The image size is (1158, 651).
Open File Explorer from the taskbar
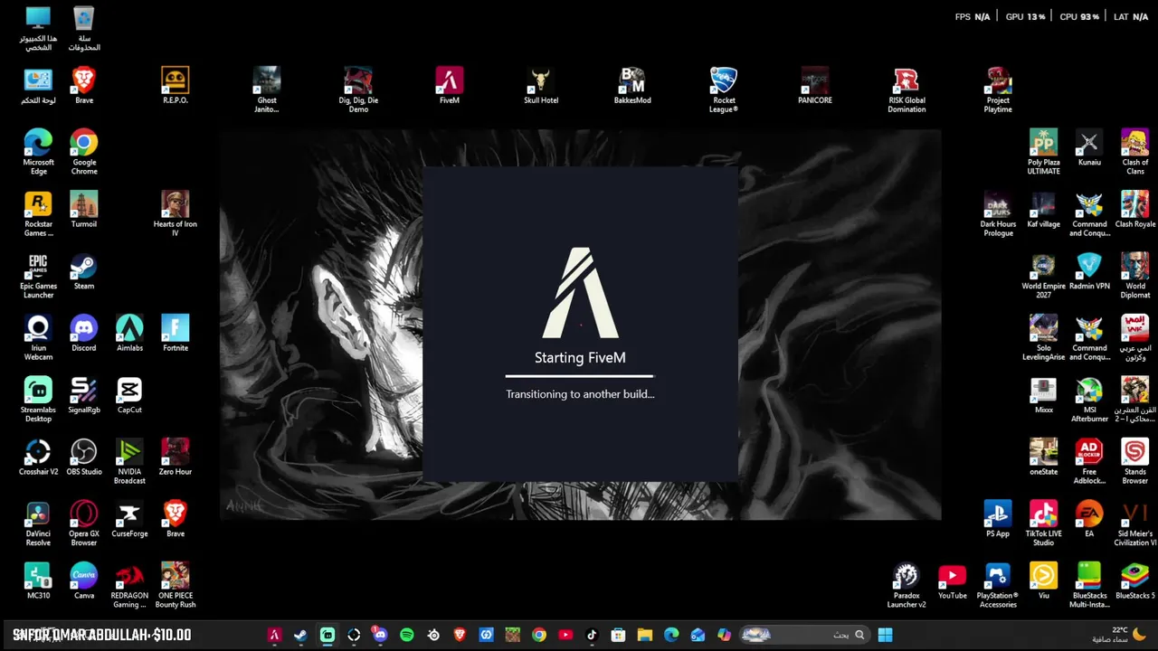coord(644,635)
